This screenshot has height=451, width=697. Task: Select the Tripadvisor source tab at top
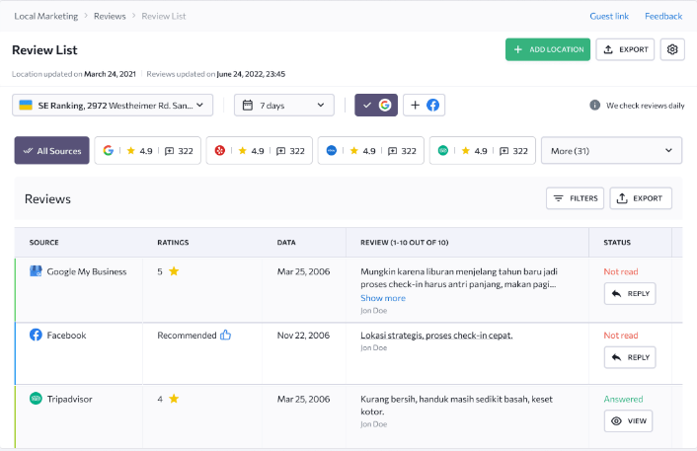pyautogui.click(x=483, y=151)
